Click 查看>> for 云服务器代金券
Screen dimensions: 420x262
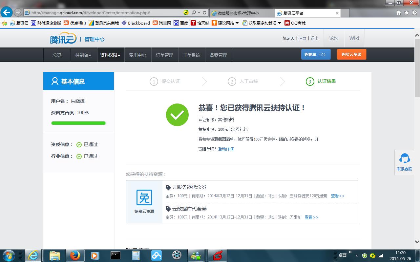(338, 196)
